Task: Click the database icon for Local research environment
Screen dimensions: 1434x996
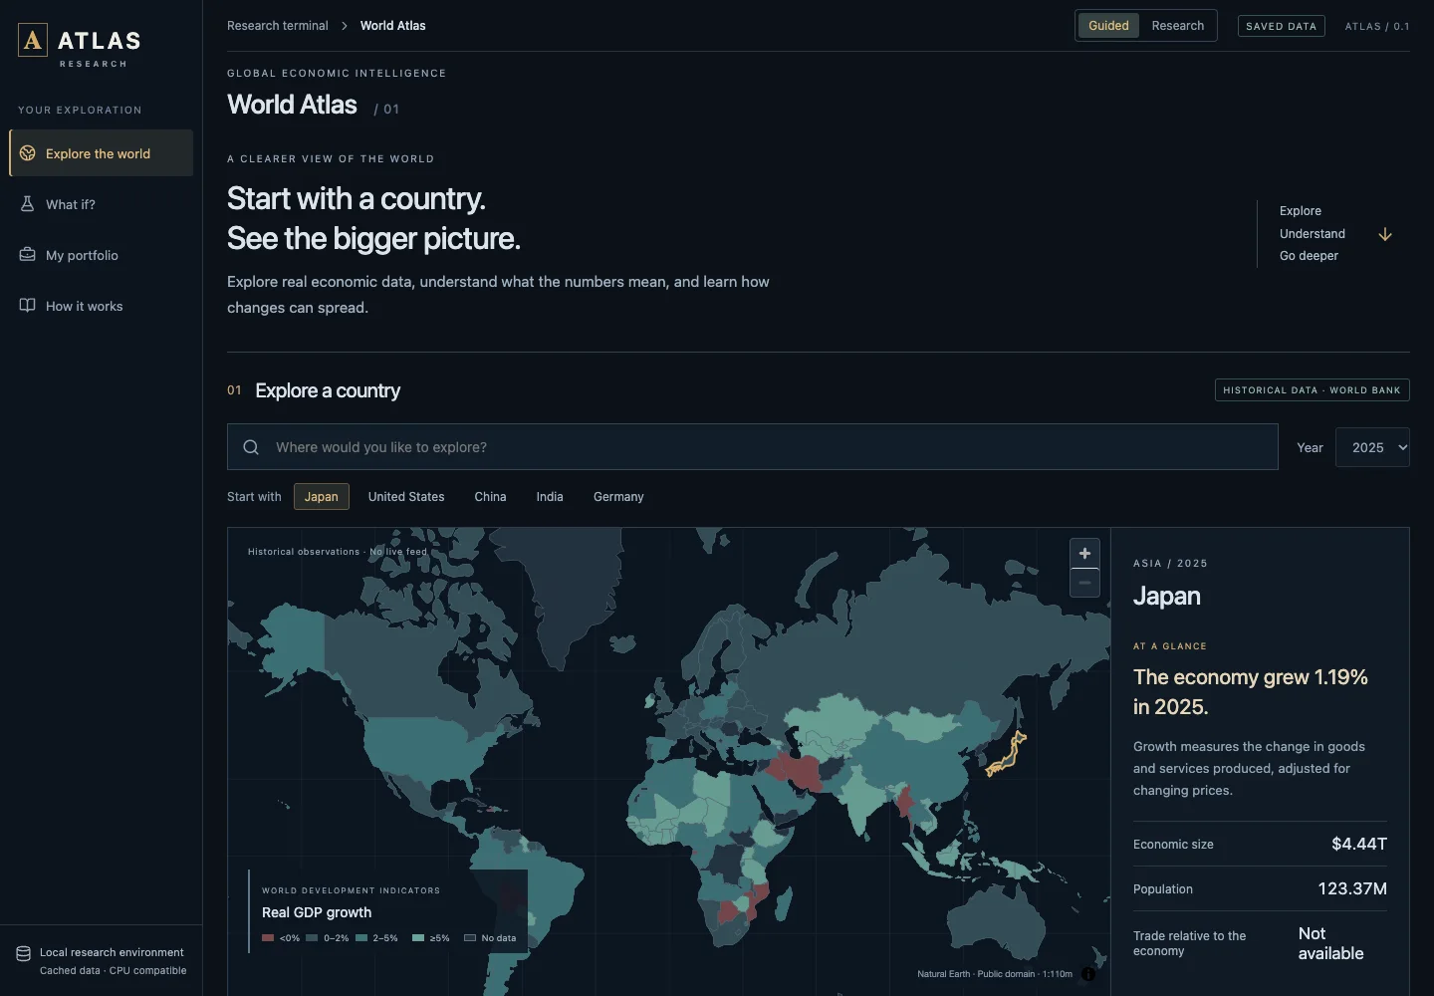Action: click(23, 953)
